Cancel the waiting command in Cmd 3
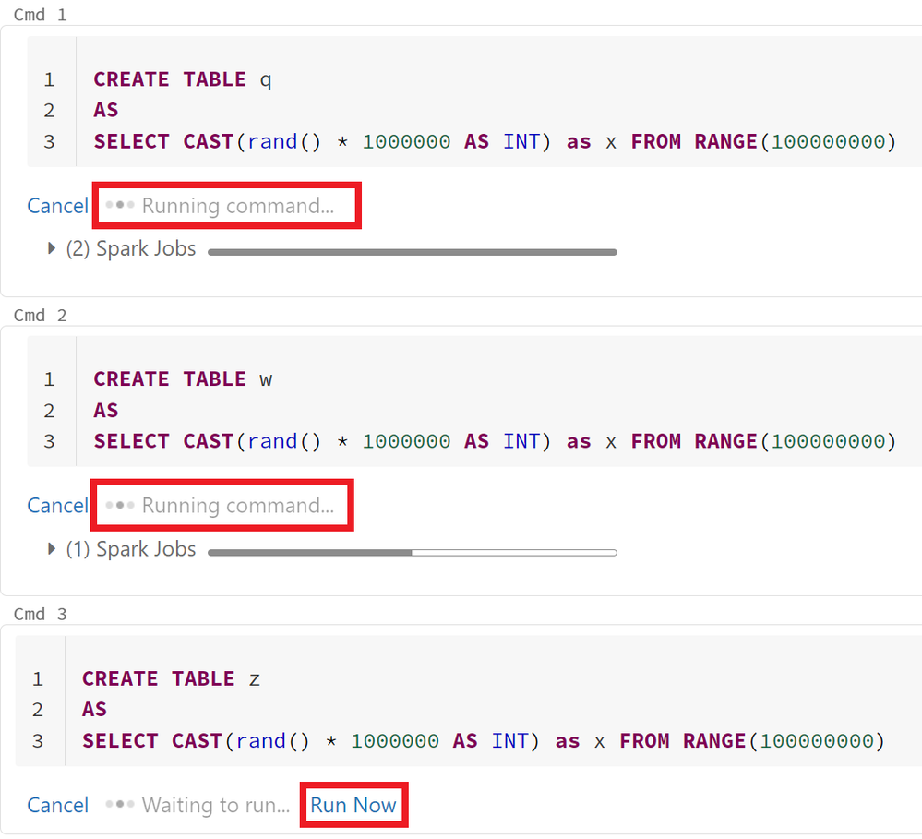This screenshot has width=922, height=839. point(57,805)
